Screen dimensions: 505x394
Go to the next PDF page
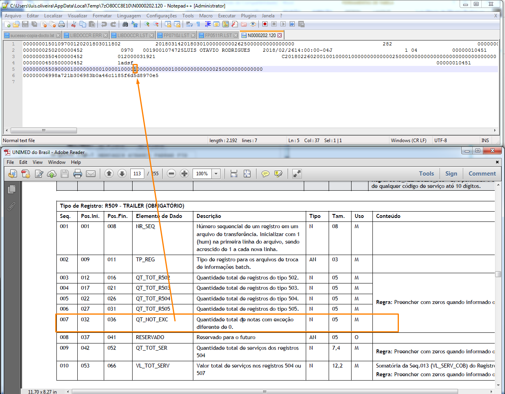point(122,174)
